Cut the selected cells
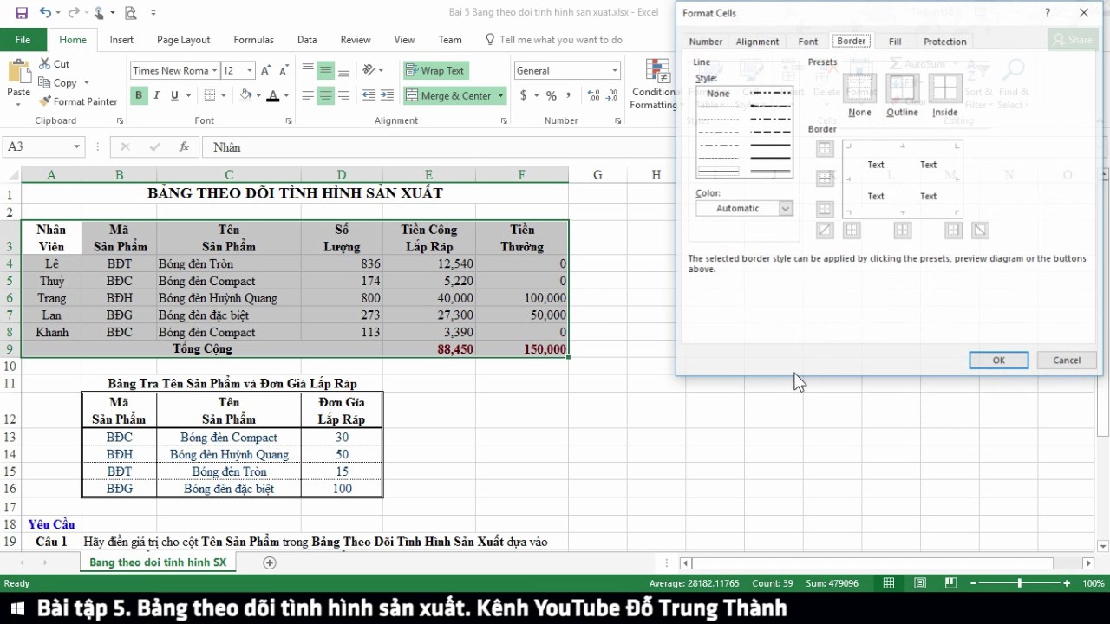This screenshot has width=1110, height=624. pos(54,64)
